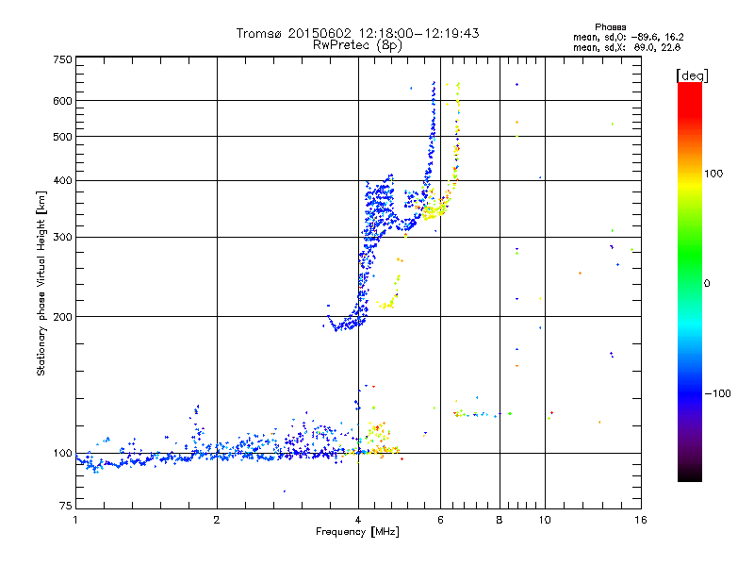This screenshot has width=754, height=566.
Task: Click the y-axis '300' tick label
Action: (62, 238)
